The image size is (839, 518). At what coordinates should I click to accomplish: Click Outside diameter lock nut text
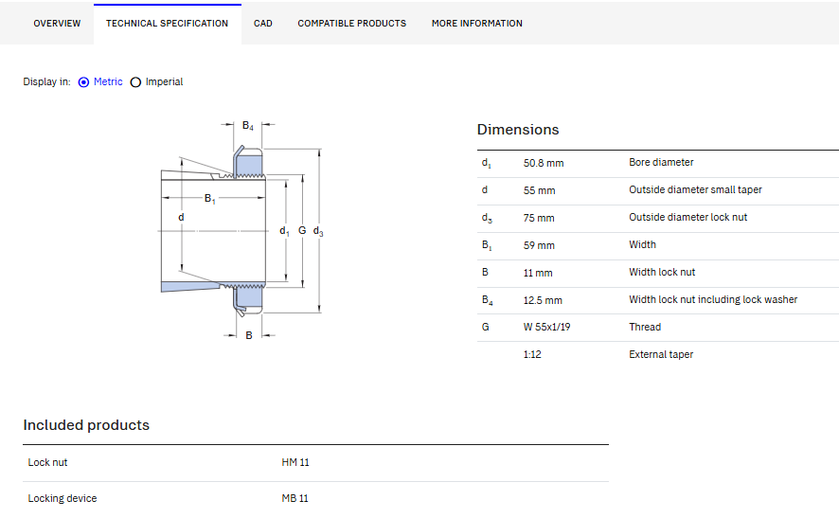(x=687, y=217)
